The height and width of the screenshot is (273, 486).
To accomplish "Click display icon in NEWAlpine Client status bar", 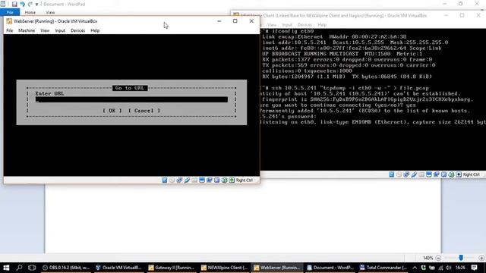I will pyautogui.click(x=429, y=174).
